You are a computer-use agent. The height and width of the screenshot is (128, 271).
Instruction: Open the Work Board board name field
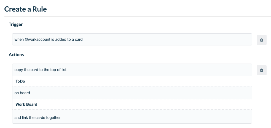[132, 104]
